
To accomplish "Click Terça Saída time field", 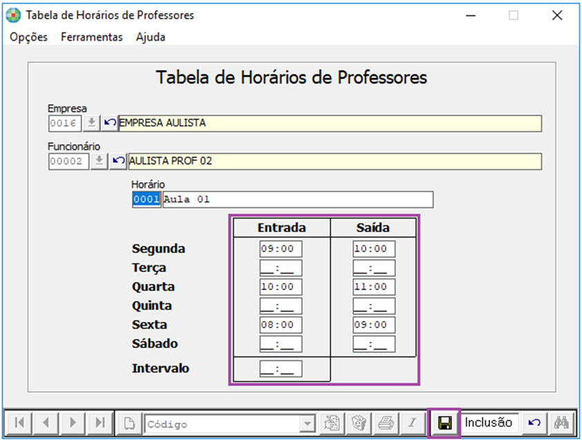I will click(374, 268).
